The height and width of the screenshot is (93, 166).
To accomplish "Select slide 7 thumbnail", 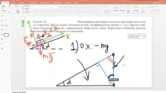I will tap(6, 44).
